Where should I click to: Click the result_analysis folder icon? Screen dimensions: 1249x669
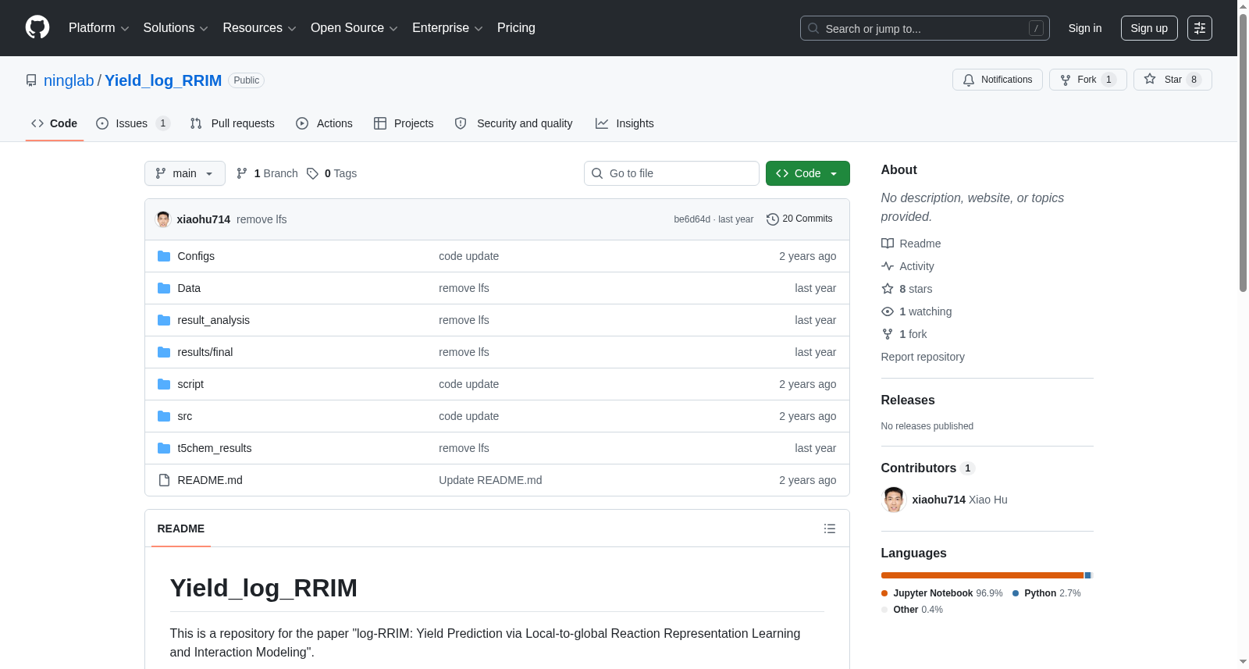[x=164, y=320]
